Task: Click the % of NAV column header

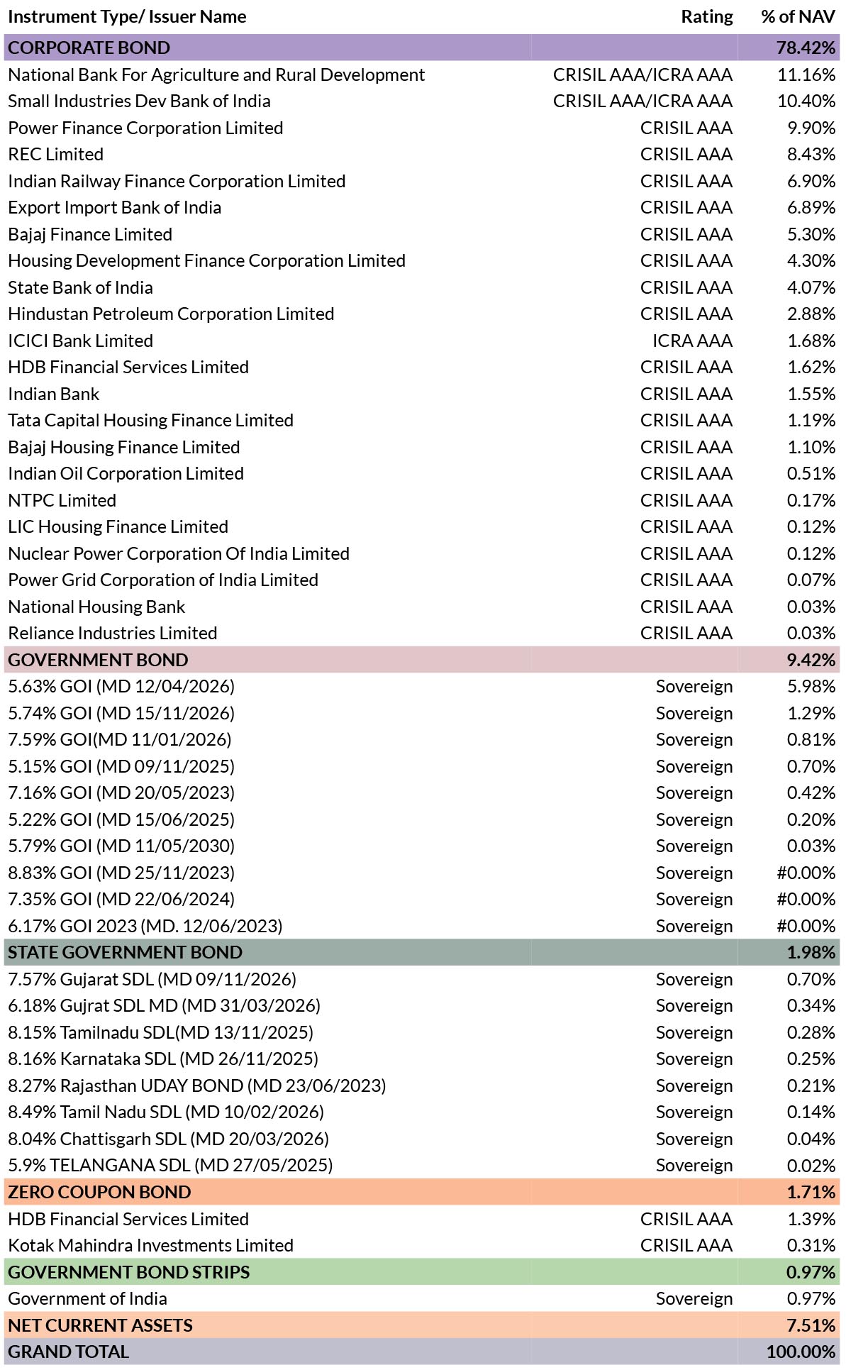Action: [x=798, y=17]
